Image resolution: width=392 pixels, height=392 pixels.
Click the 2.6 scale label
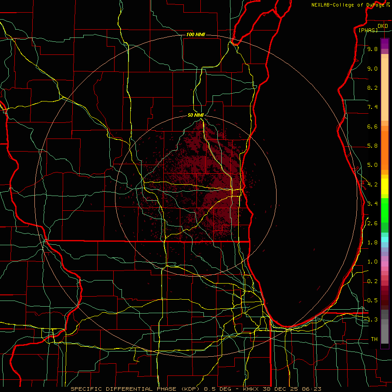point(372,223)
